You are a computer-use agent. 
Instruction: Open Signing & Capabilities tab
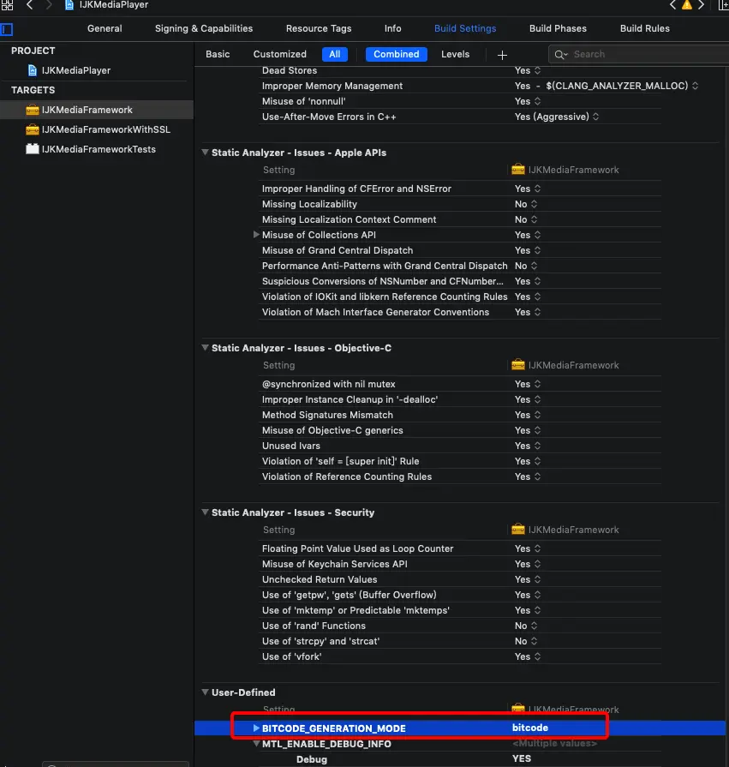(x=204, y=28)
